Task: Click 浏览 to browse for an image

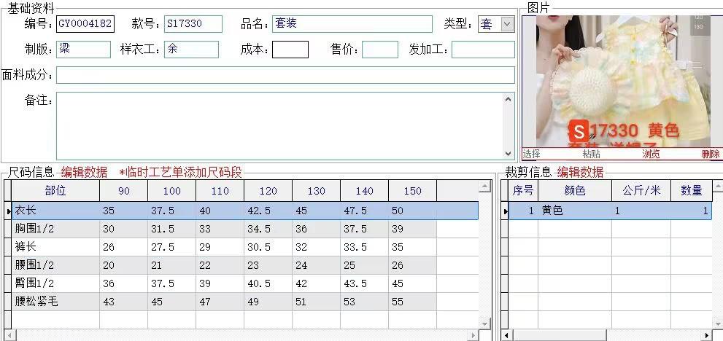Action: 651,154
